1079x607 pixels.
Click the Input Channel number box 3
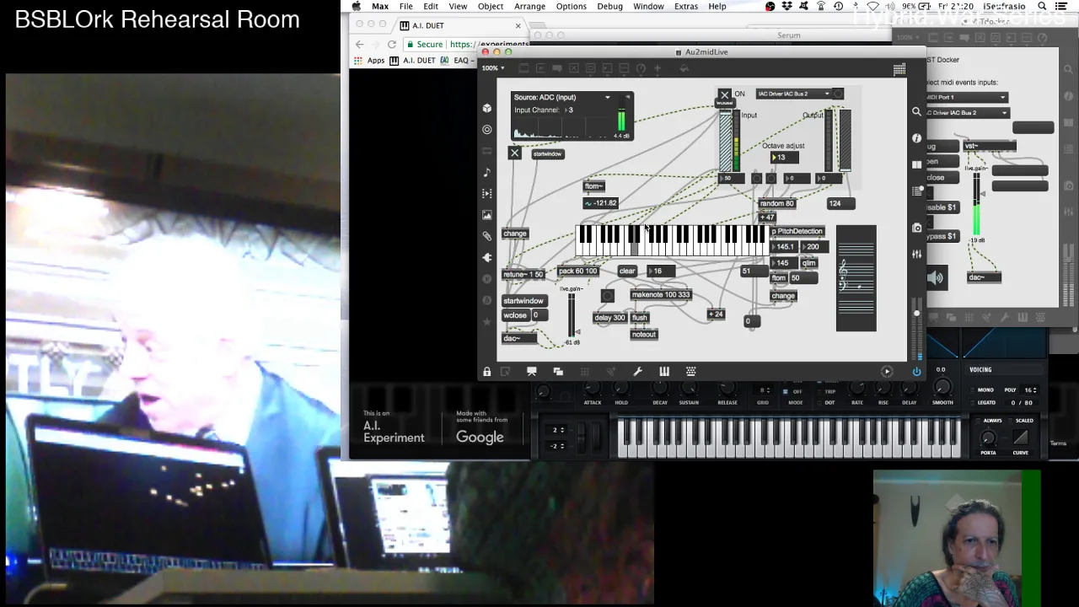pos(575,110)
